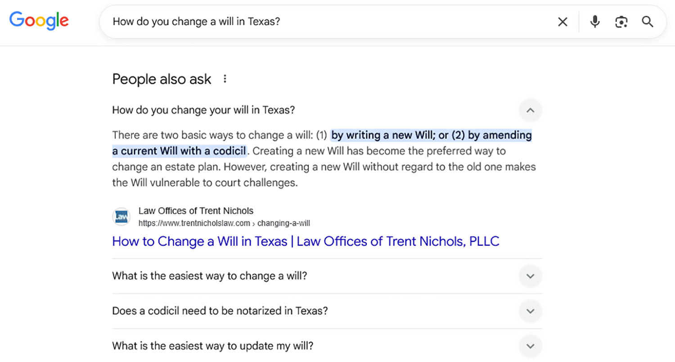
Task: Click the question 'How do you change your will in Texas?'
Action: (x=203, y=110)
